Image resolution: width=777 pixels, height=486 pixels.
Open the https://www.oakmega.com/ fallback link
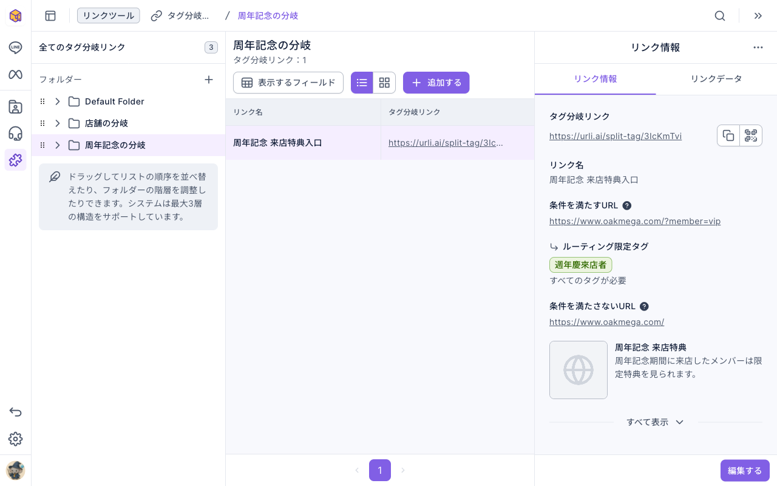606,322
